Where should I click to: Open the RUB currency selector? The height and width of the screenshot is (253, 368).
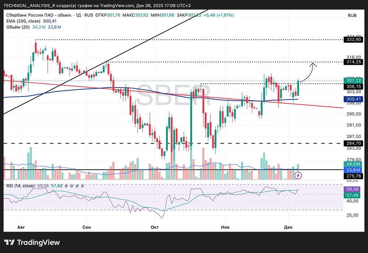pyautogui.click(x=352, y=15)
